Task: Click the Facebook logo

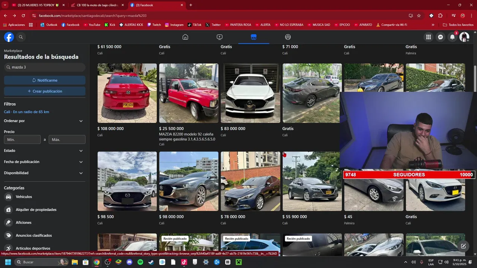Action: point(9,37)
